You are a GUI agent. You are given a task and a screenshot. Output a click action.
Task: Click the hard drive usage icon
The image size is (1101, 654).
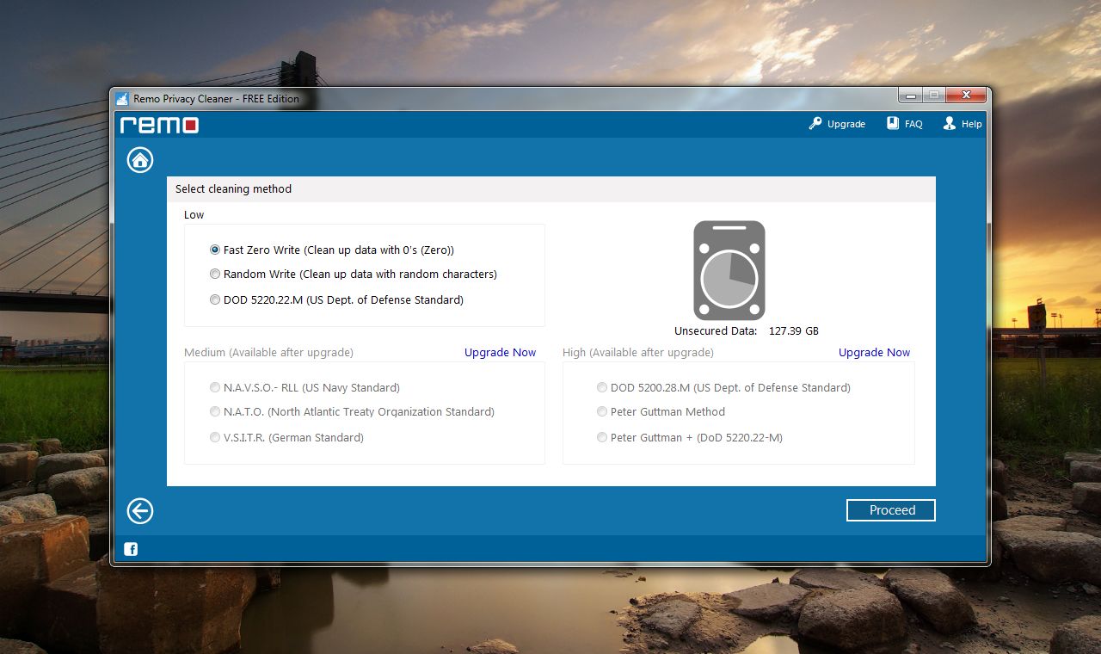(x=729, y=270)
